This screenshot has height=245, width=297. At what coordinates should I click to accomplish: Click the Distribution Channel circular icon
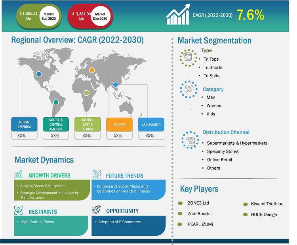click(x=190, y=139)
